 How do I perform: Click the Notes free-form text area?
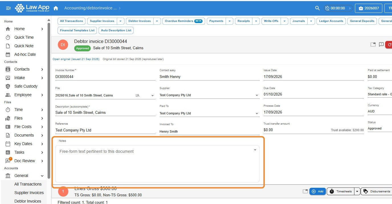pos(157,164)
